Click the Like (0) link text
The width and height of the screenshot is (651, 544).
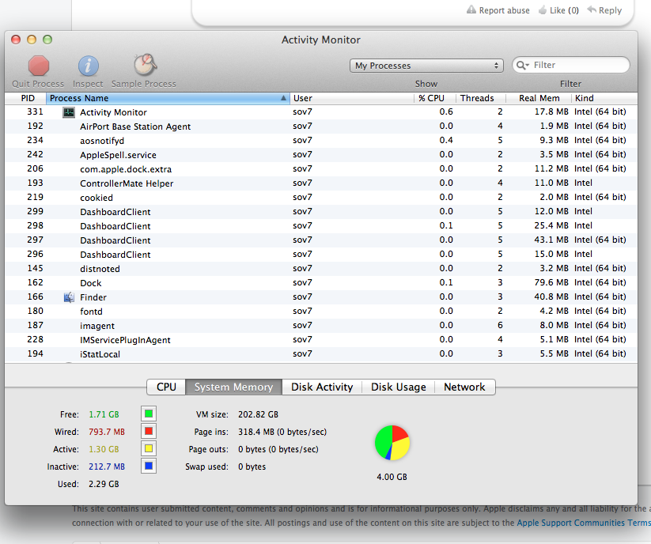564,10
